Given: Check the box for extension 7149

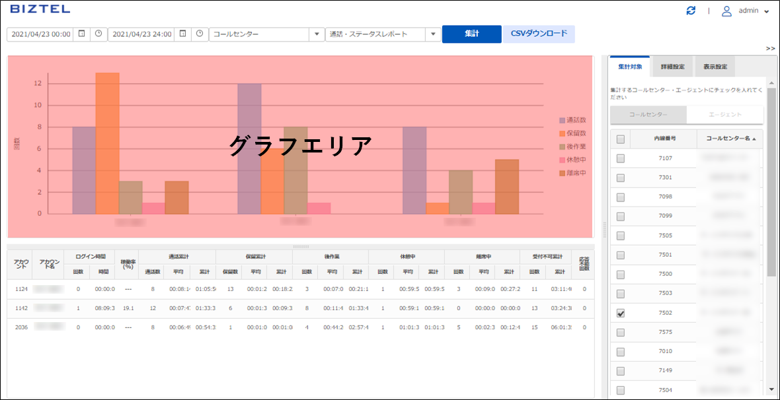Looking at the screenshot, I should tap(620, 371).
